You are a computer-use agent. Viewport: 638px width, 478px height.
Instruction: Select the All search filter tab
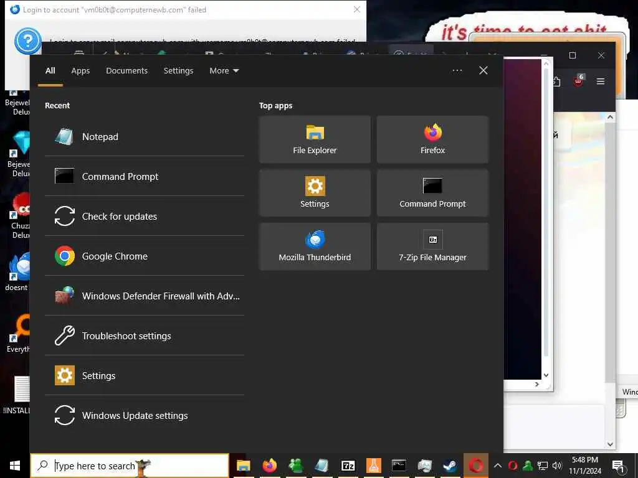point(50,71)
